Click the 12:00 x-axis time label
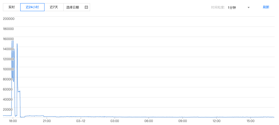The width and height of the screenshot is (279, 125). coord(217,121)
